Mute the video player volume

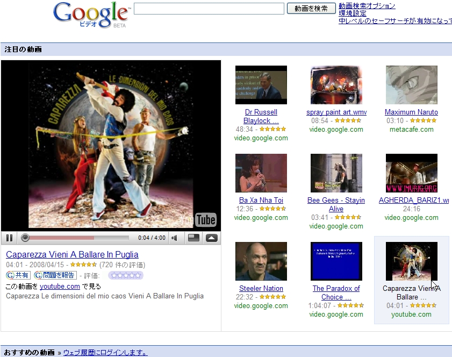(174, 238)
